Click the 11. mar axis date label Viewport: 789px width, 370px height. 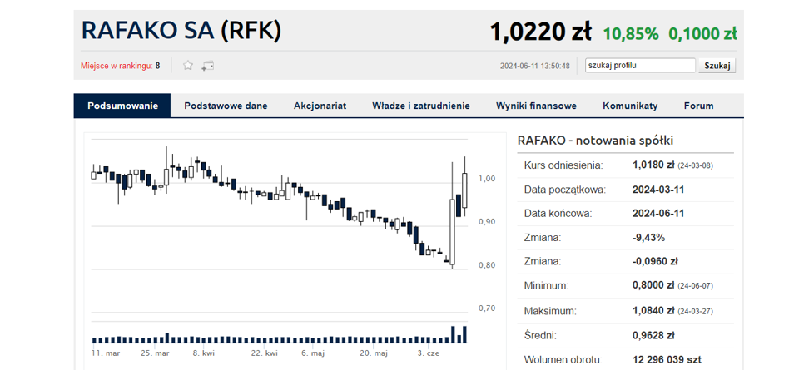(106, 353)
